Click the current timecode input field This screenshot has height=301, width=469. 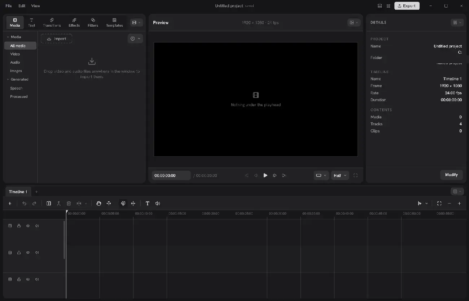(171, 175)
